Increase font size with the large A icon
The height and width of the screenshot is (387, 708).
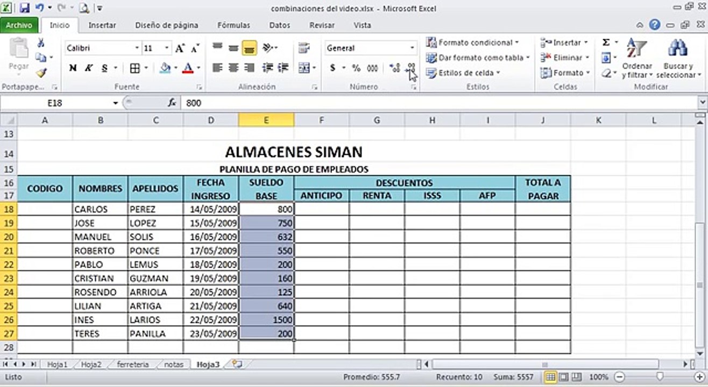[x=180, y=48]
